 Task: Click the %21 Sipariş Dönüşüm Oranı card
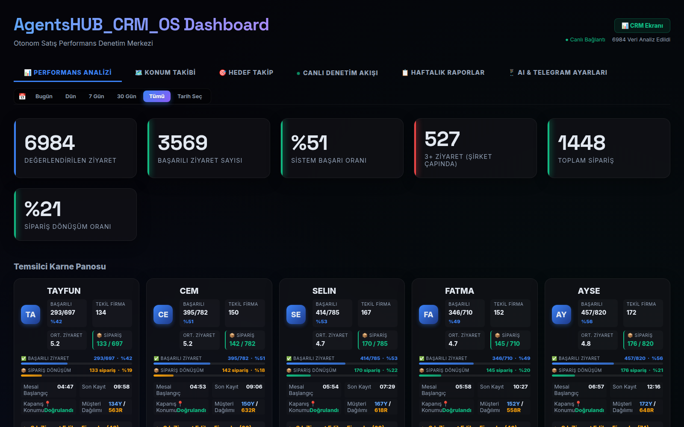tap(75, 215)
